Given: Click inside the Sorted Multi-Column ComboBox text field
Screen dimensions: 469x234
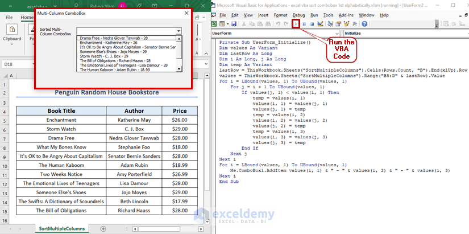Looking at the screenshot, I should tap(126, 31).
